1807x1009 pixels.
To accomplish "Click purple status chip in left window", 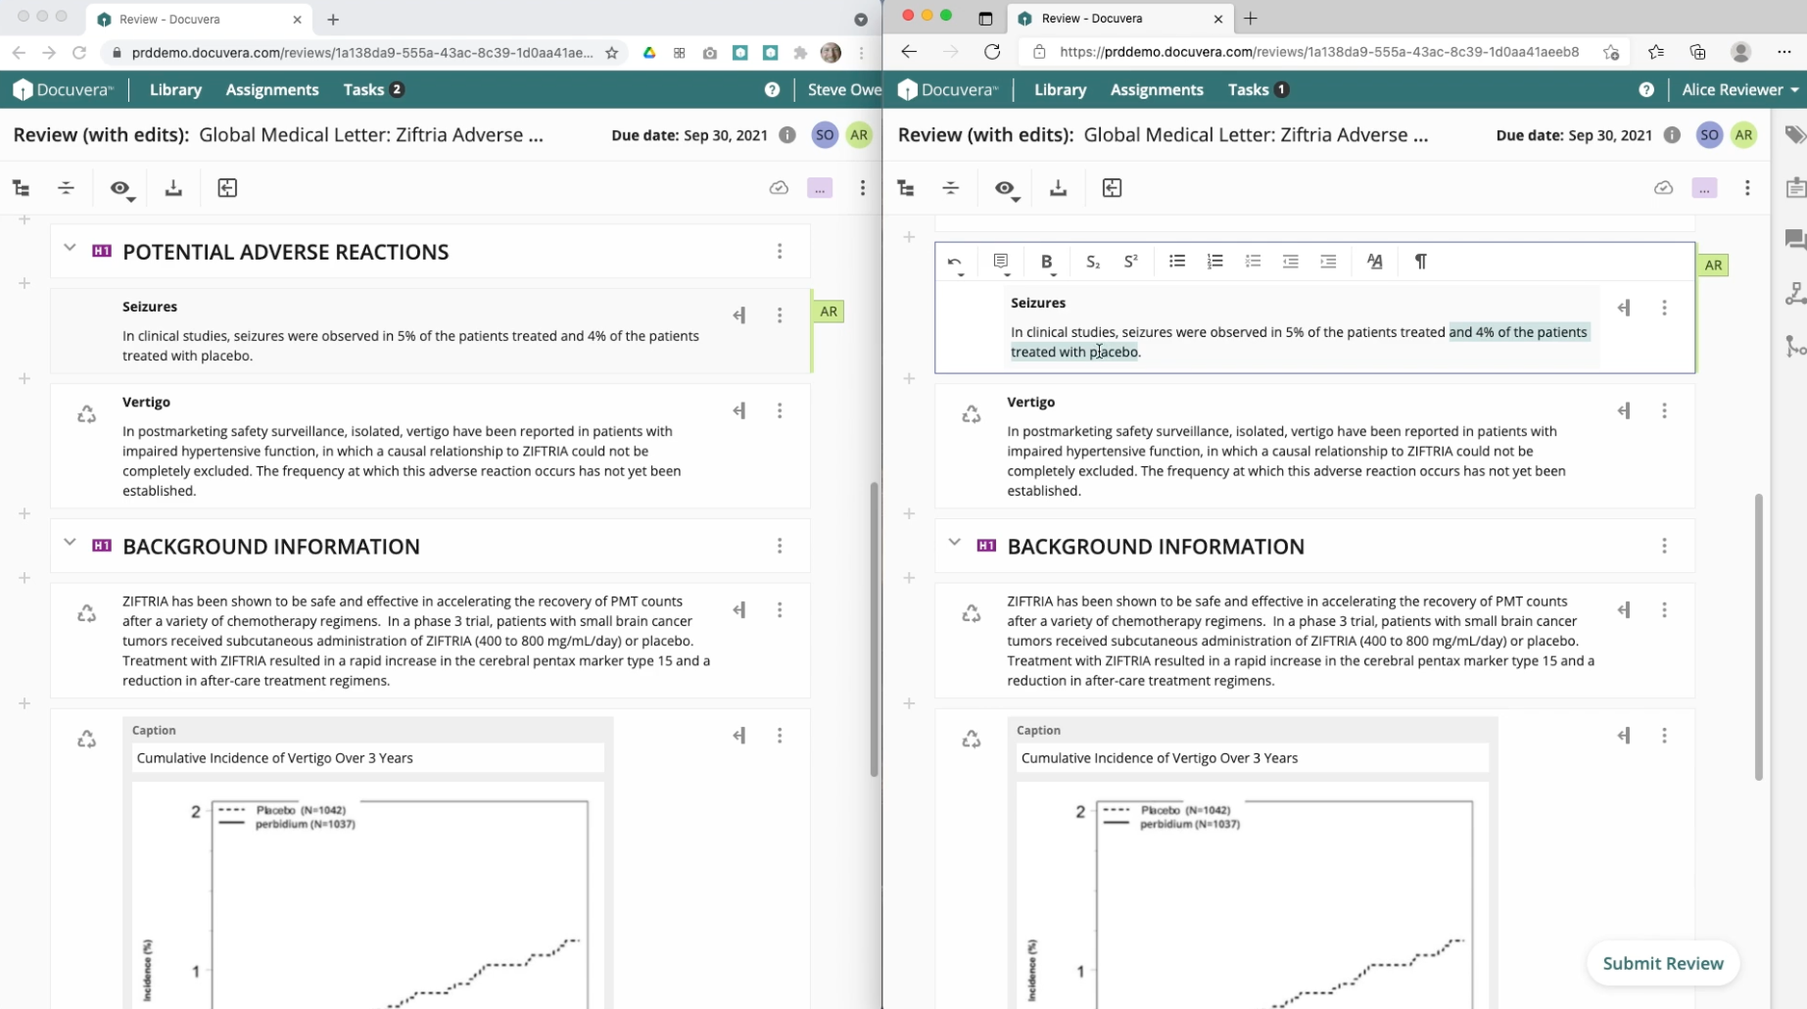I will 820,188.
